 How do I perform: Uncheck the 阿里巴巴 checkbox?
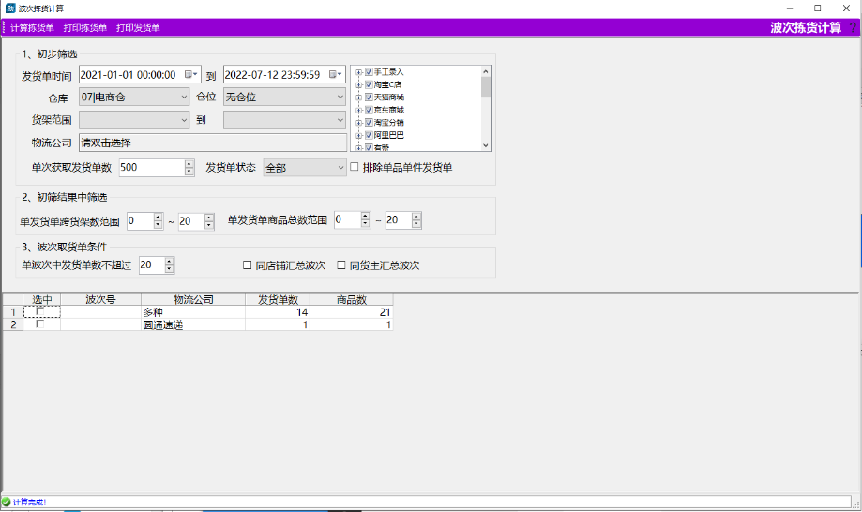[369, 135]
